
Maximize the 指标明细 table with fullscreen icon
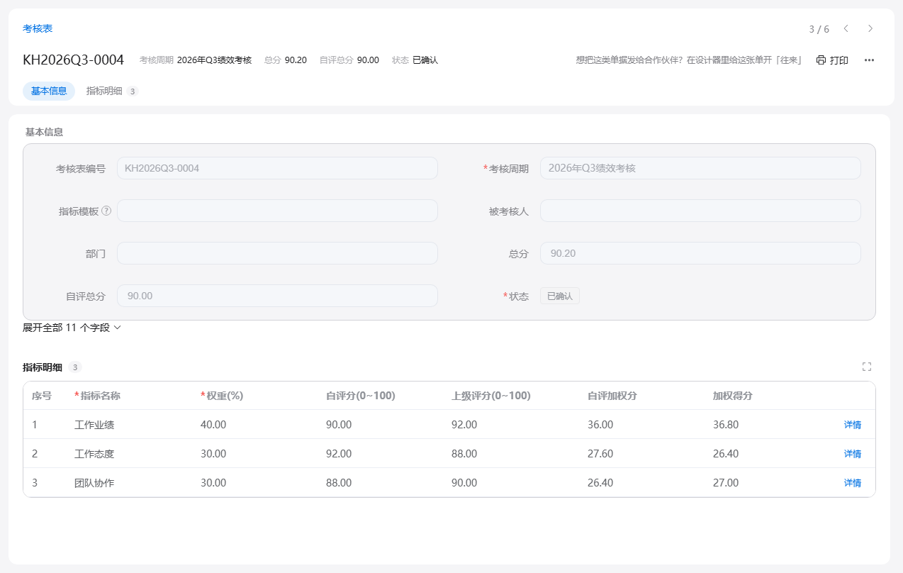pos(867,367)
